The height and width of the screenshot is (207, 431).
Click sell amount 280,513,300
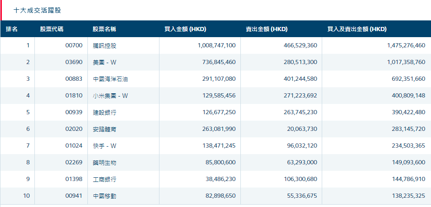pyautogui.click(x=300, y=62)
